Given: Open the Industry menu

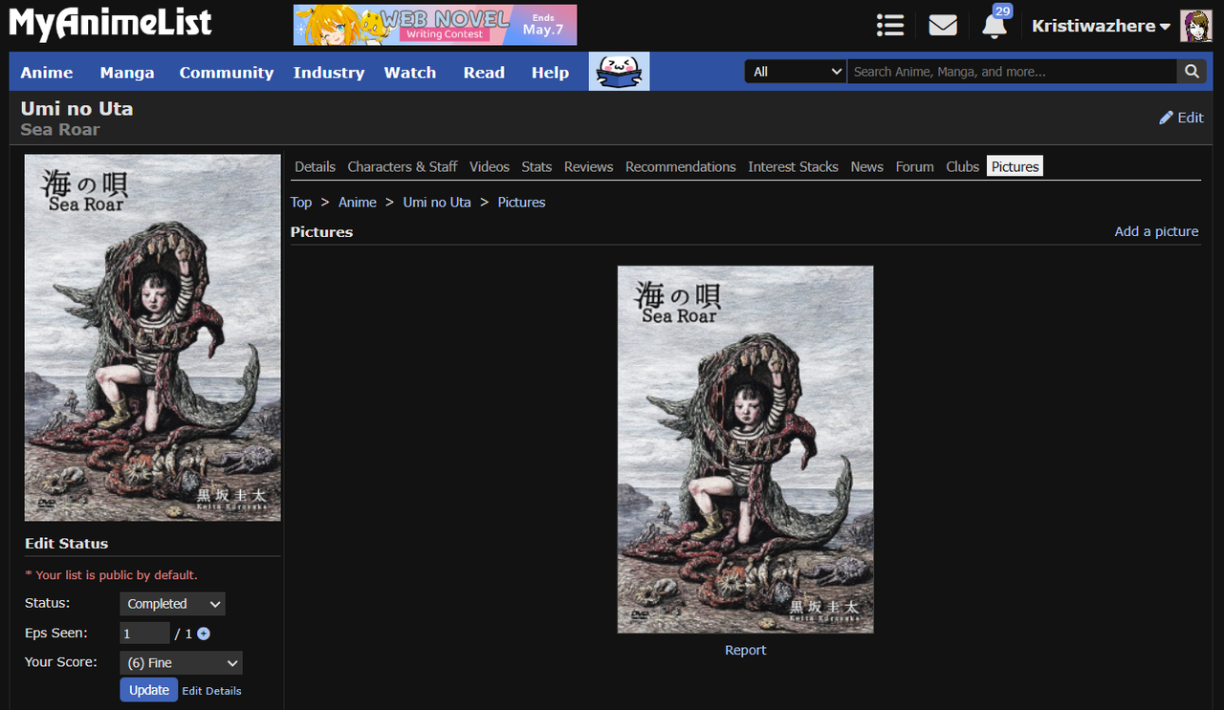Looking at the screenshot, I should 329,73.
